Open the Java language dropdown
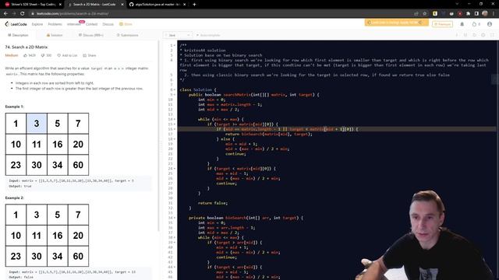 (x=178, y=35)
